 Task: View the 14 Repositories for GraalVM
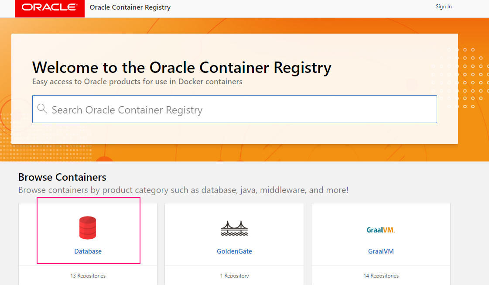tap(380, 275)
